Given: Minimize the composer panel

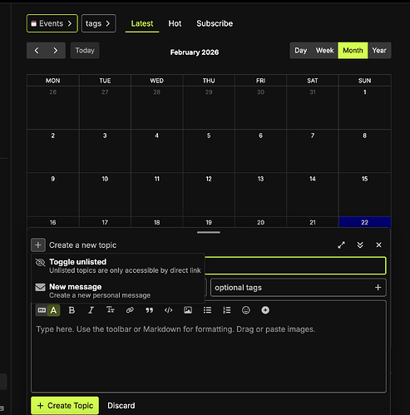Looking at the screenshot, I should pos(360,245).
